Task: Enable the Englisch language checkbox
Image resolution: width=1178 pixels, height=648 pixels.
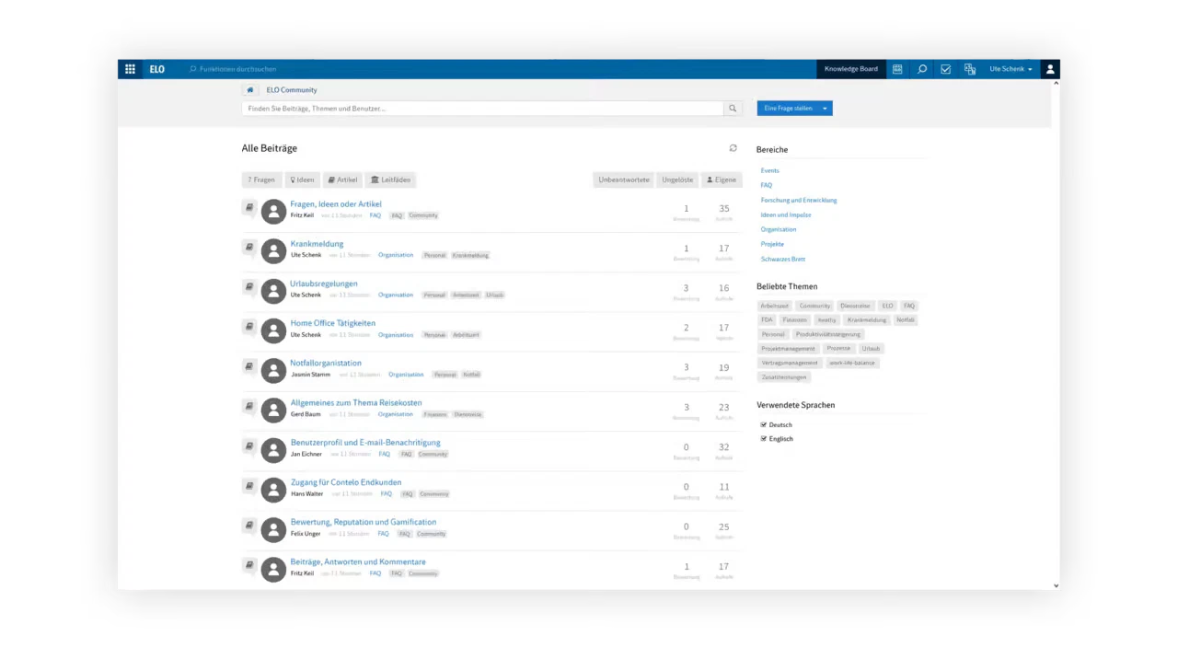Action: 764,438
